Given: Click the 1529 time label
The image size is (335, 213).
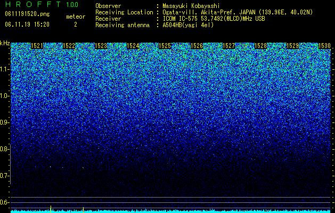Looking at the screenshot, I should pos(292,46).
